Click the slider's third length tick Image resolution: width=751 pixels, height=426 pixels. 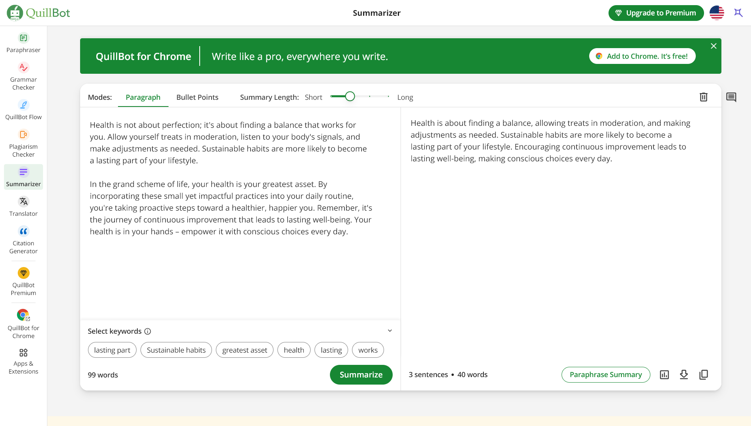[x=369, y=96]
